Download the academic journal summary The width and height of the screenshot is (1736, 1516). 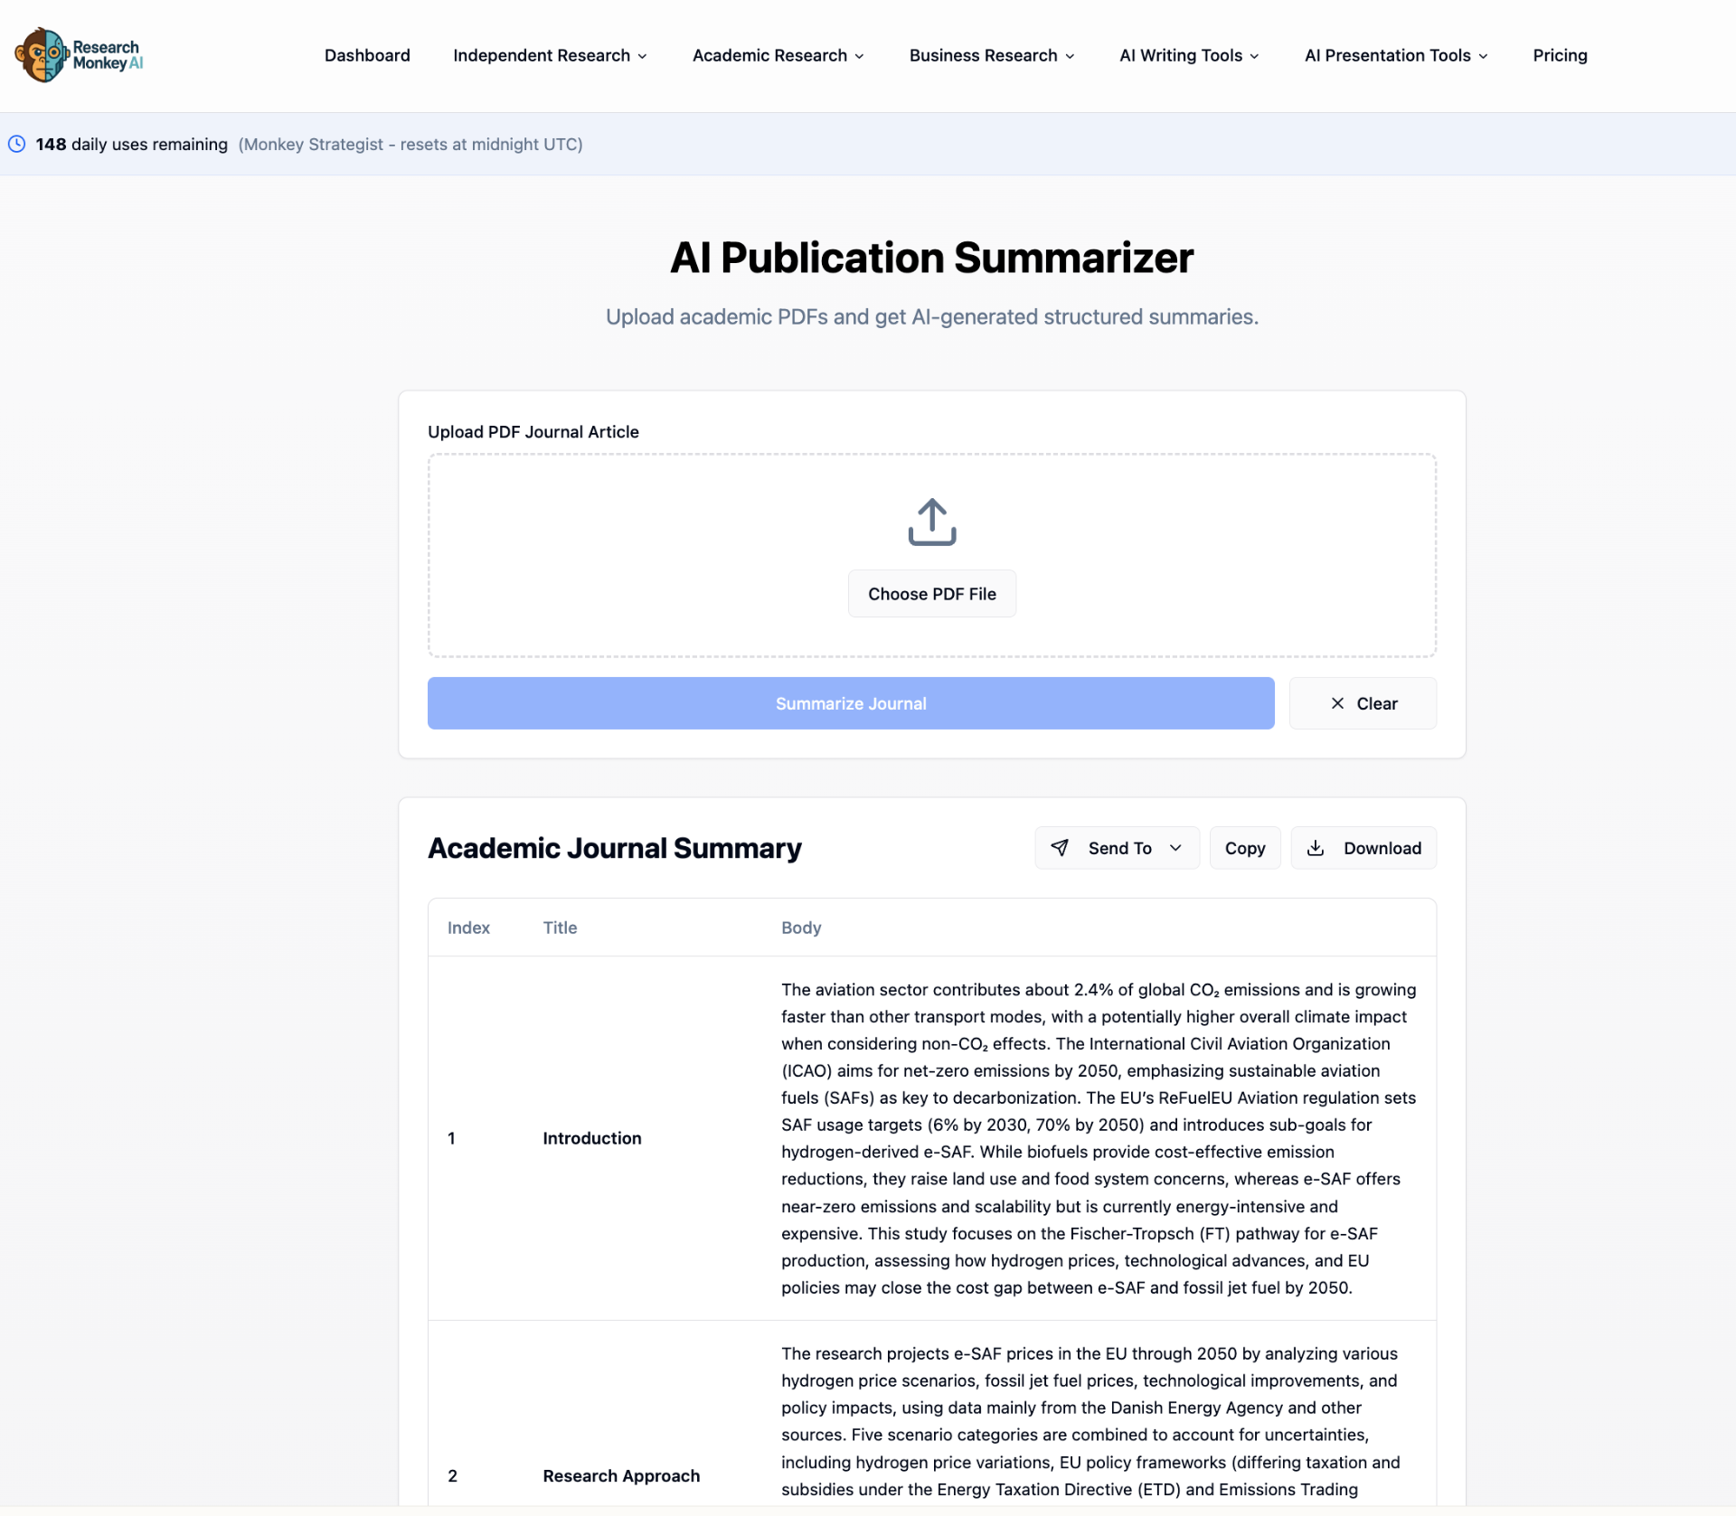pos(1363,848)
